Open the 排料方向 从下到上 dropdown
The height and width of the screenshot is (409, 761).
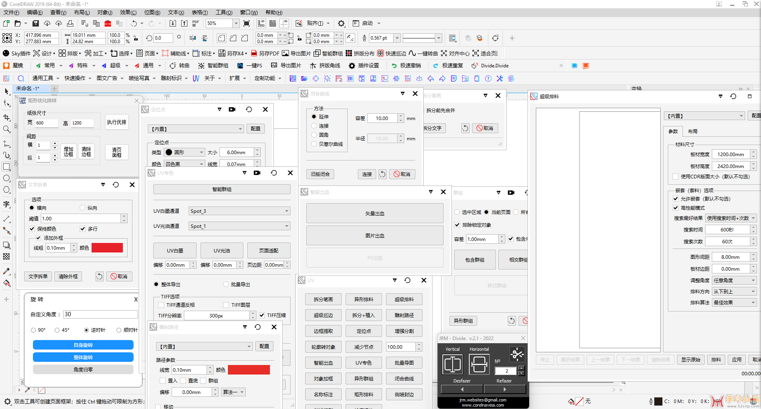(734, 291)
